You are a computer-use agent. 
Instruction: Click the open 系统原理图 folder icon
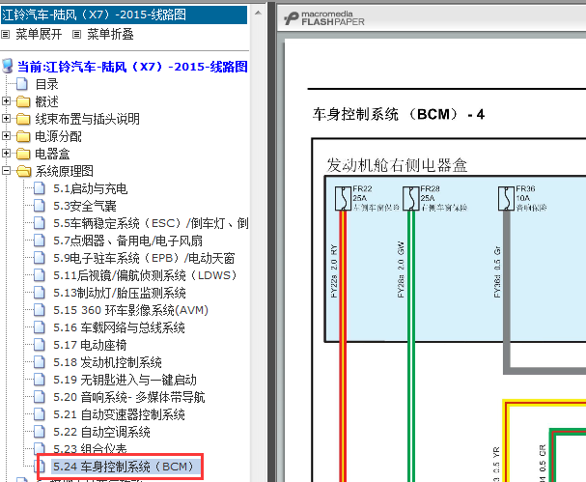pyautogui.click(x=24, y=171)
